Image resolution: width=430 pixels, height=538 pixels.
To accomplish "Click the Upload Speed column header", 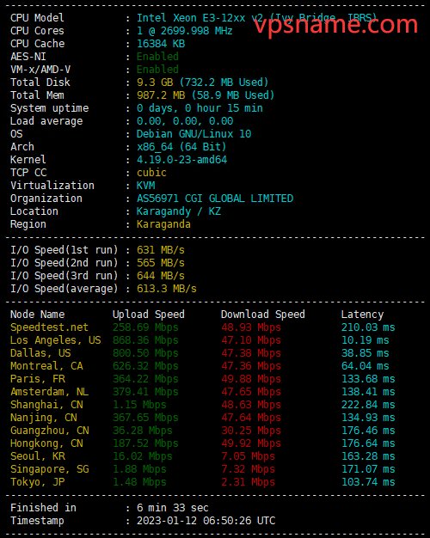I will 149,315.
